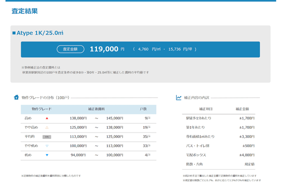Click the 15,736 円/坪 value
282x186 pixels.
(x=180, y=49)
